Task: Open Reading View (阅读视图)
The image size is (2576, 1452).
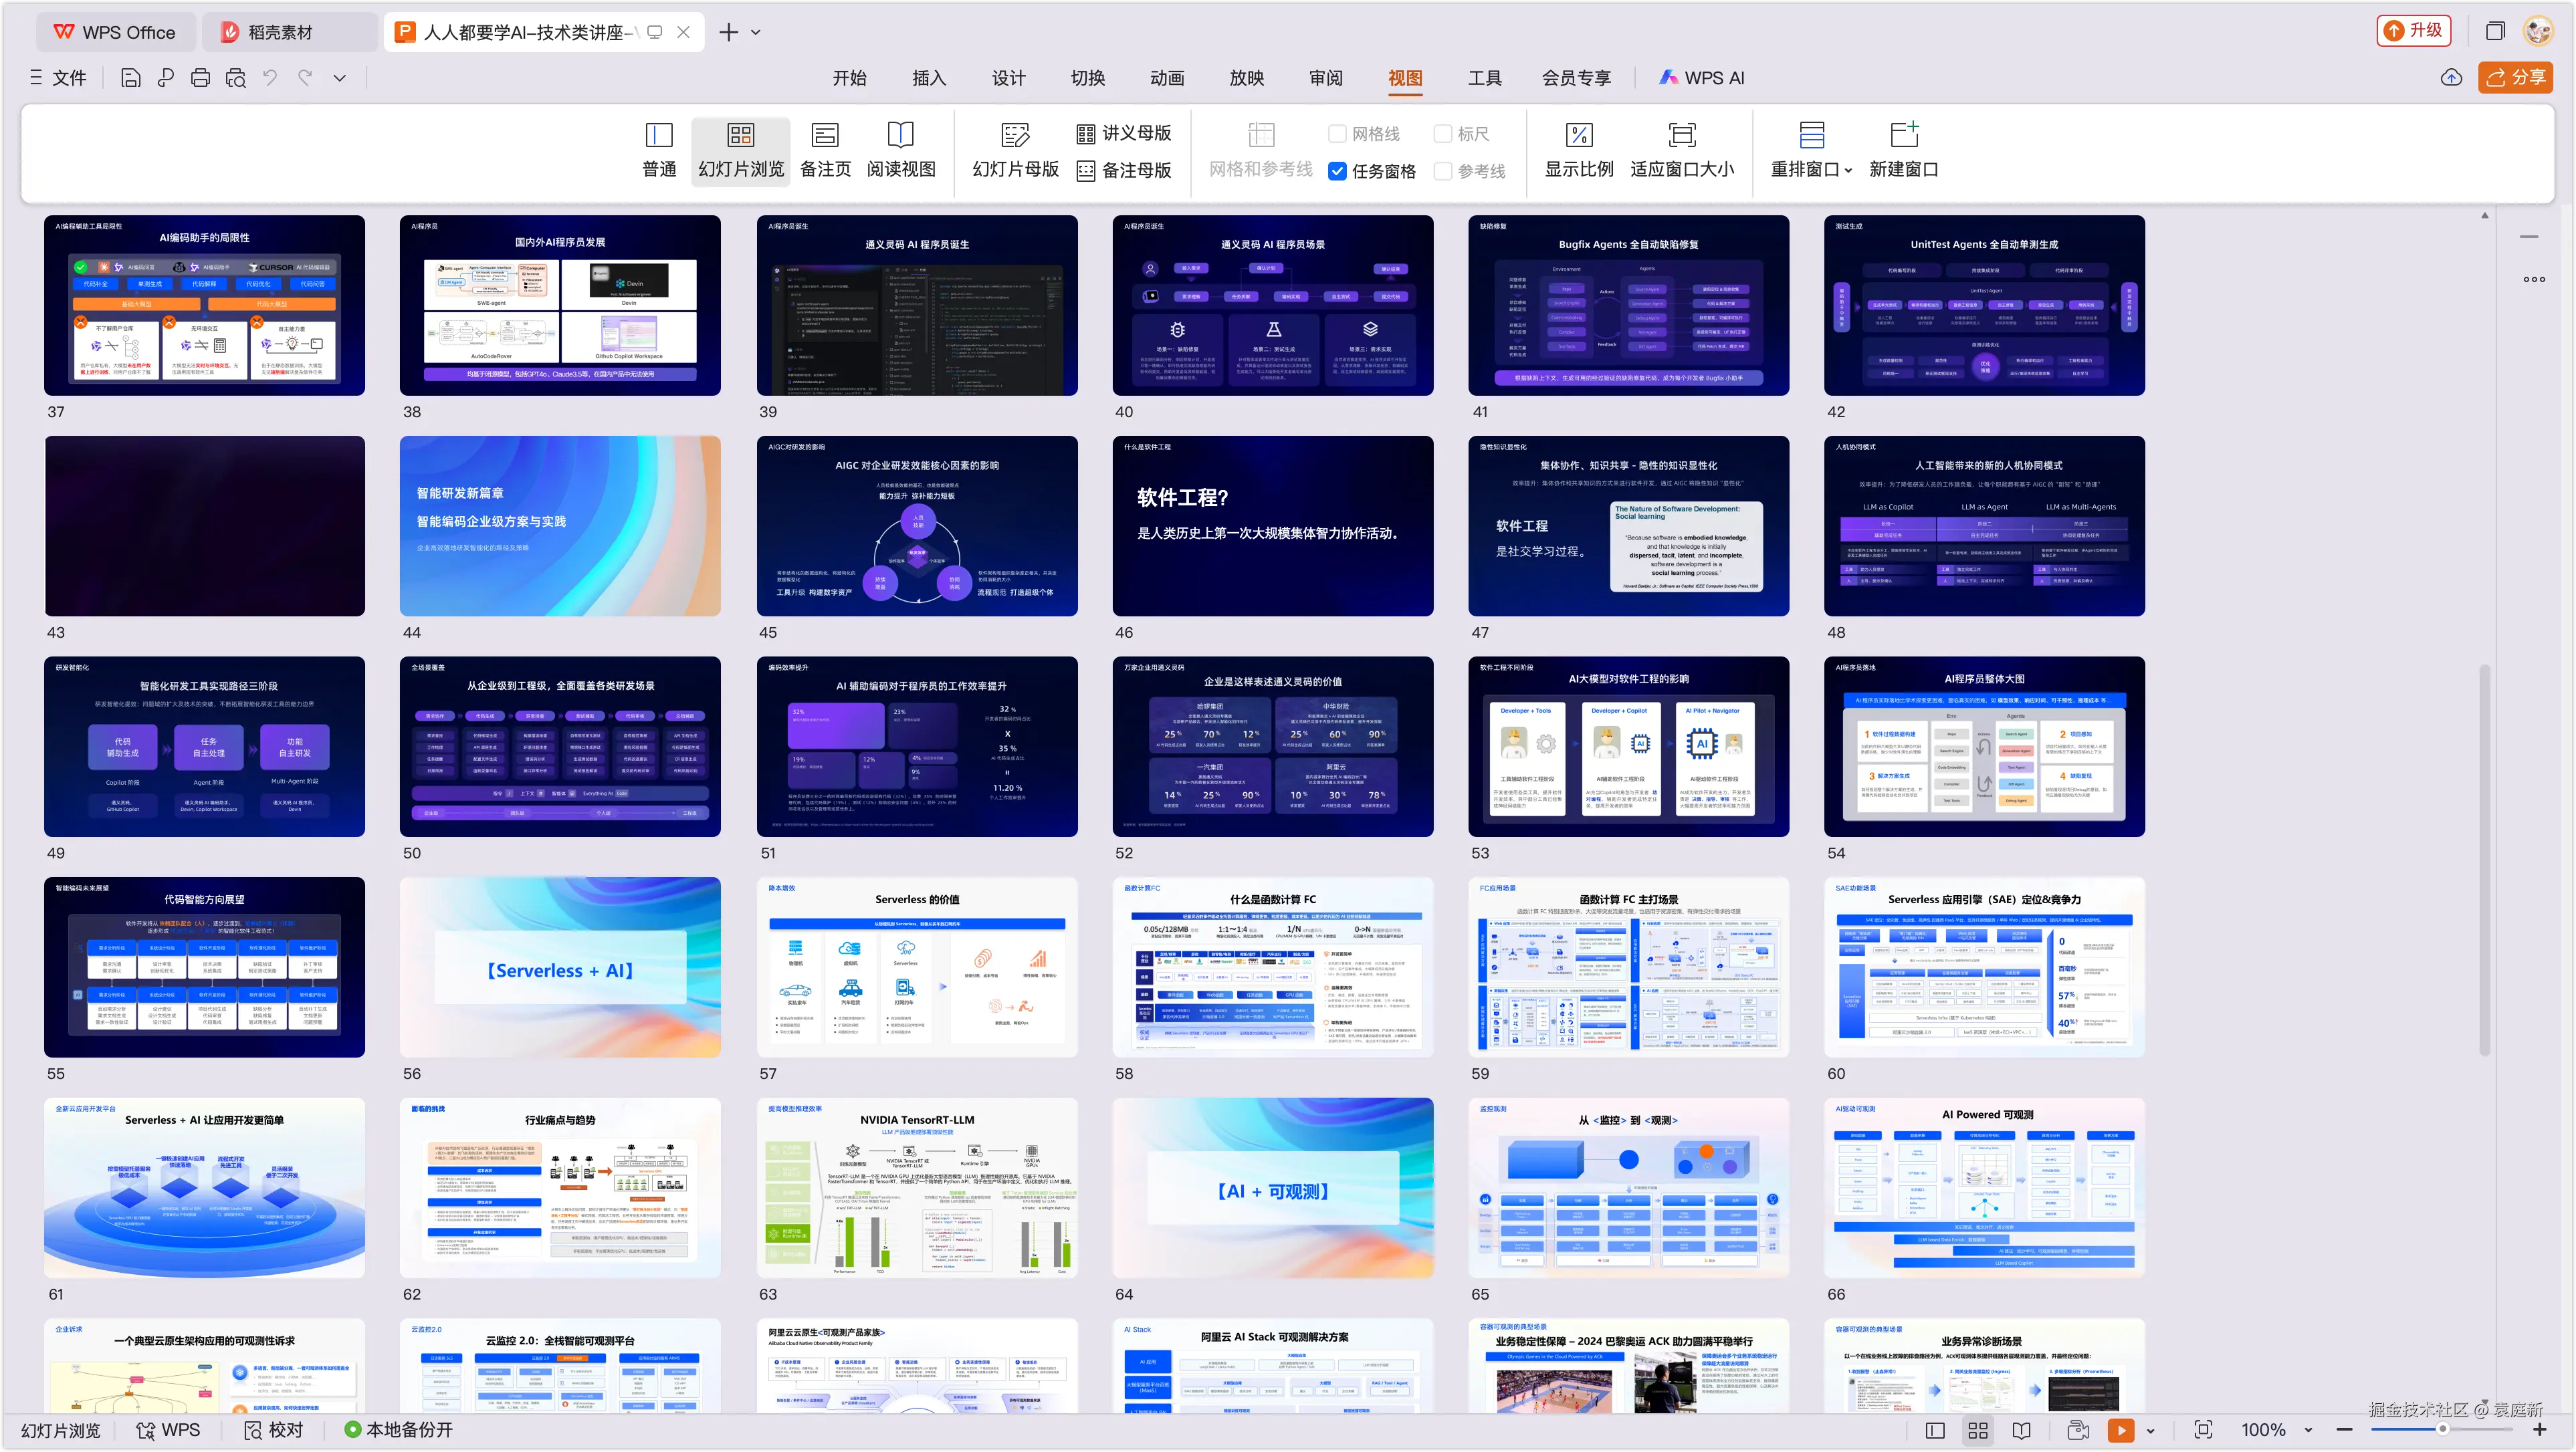Action: coord(900,149)
